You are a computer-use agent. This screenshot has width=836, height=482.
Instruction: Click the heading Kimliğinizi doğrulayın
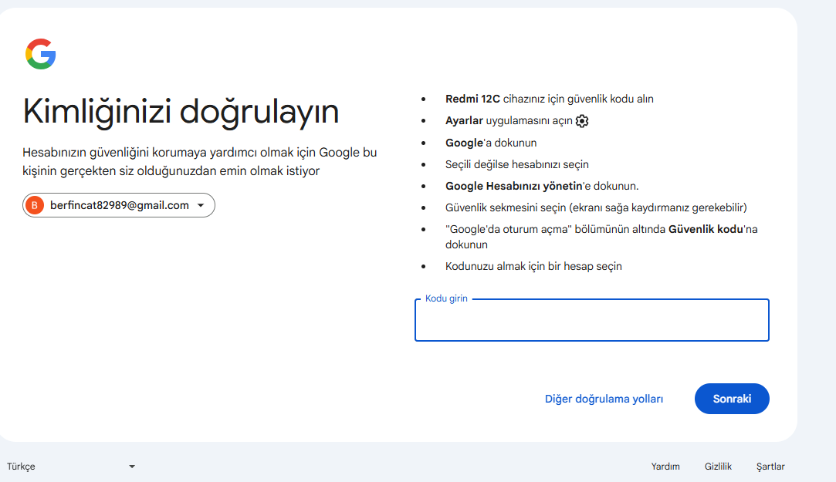coord(181,112)
